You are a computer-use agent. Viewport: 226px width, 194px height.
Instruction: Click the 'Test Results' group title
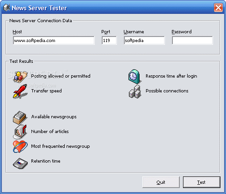(21, 61)
